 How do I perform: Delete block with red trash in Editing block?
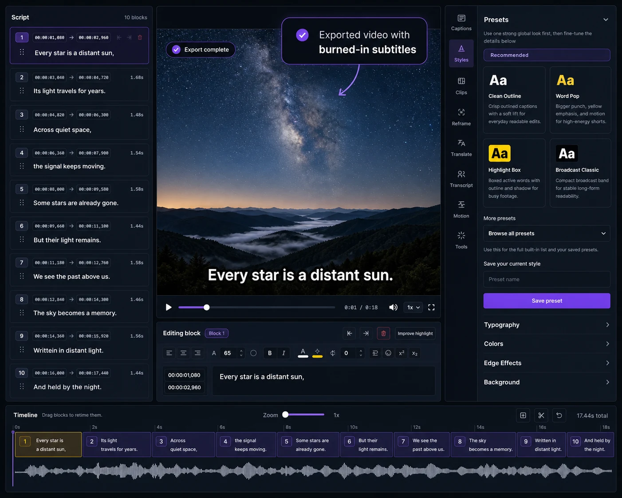(x=383, y=333)
